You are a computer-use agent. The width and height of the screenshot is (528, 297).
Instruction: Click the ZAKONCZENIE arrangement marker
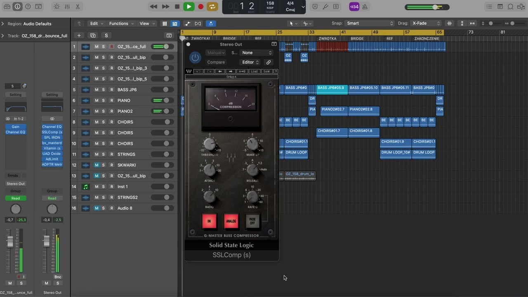pos(427,38)
